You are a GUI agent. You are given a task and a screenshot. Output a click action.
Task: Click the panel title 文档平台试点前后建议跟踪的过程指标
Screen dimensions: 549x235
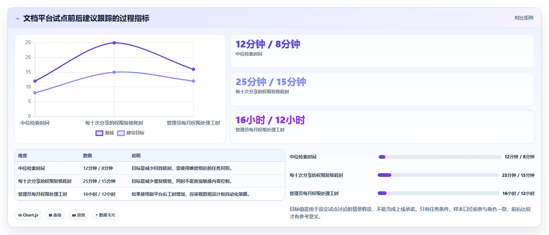86,18
